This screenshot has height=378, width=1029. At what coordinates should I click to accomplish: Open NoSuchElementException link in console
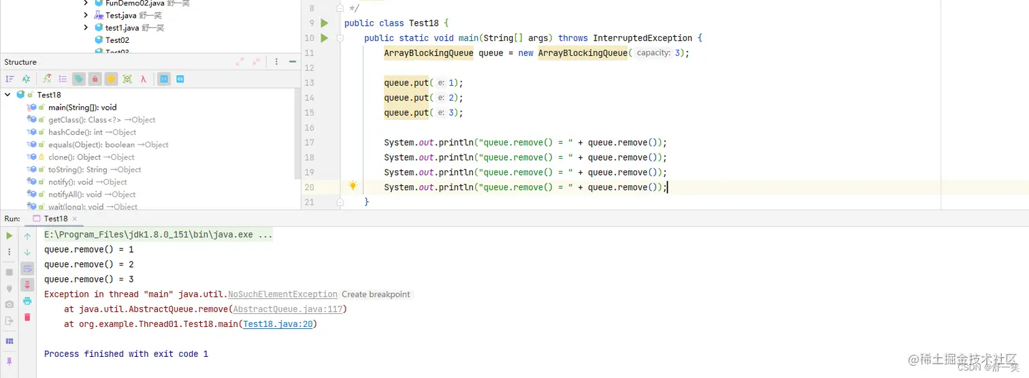[x=282, y=294]
